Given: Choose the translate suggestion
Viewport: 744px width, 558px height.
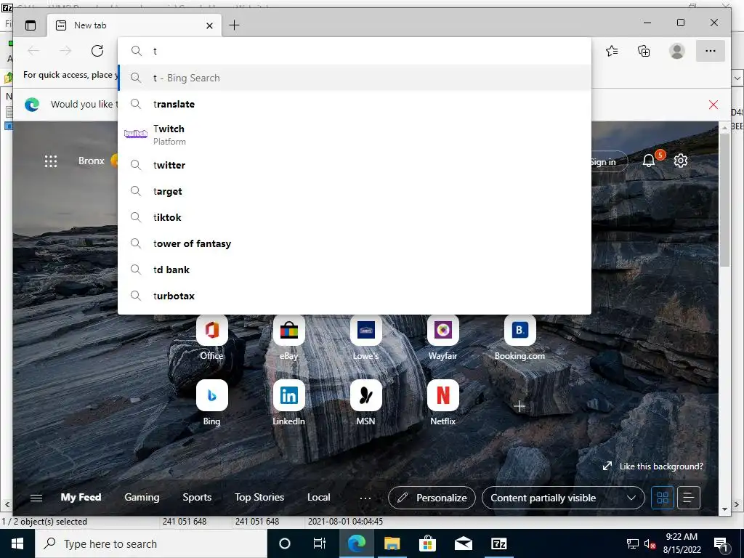Looking at the screenshot, I should [355, 104].
